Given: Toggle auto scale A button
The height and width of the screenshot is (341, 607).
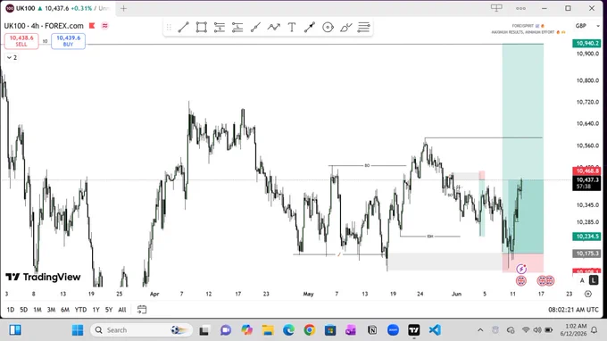Looking at the screenshot, I should [582, 280].
